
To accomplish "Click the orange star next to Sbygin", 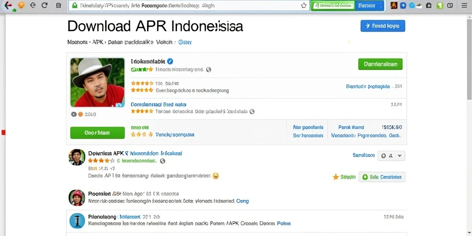I will [336, 177].
